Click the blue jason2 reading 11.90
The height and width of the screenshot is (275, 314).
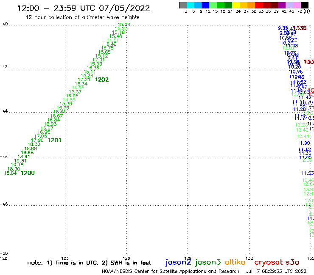[x=304, y=143]
